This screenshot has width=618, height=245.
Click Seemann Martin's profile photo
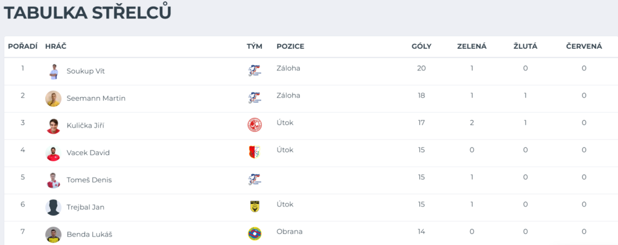pyautogui.click(x=53, y=99)
